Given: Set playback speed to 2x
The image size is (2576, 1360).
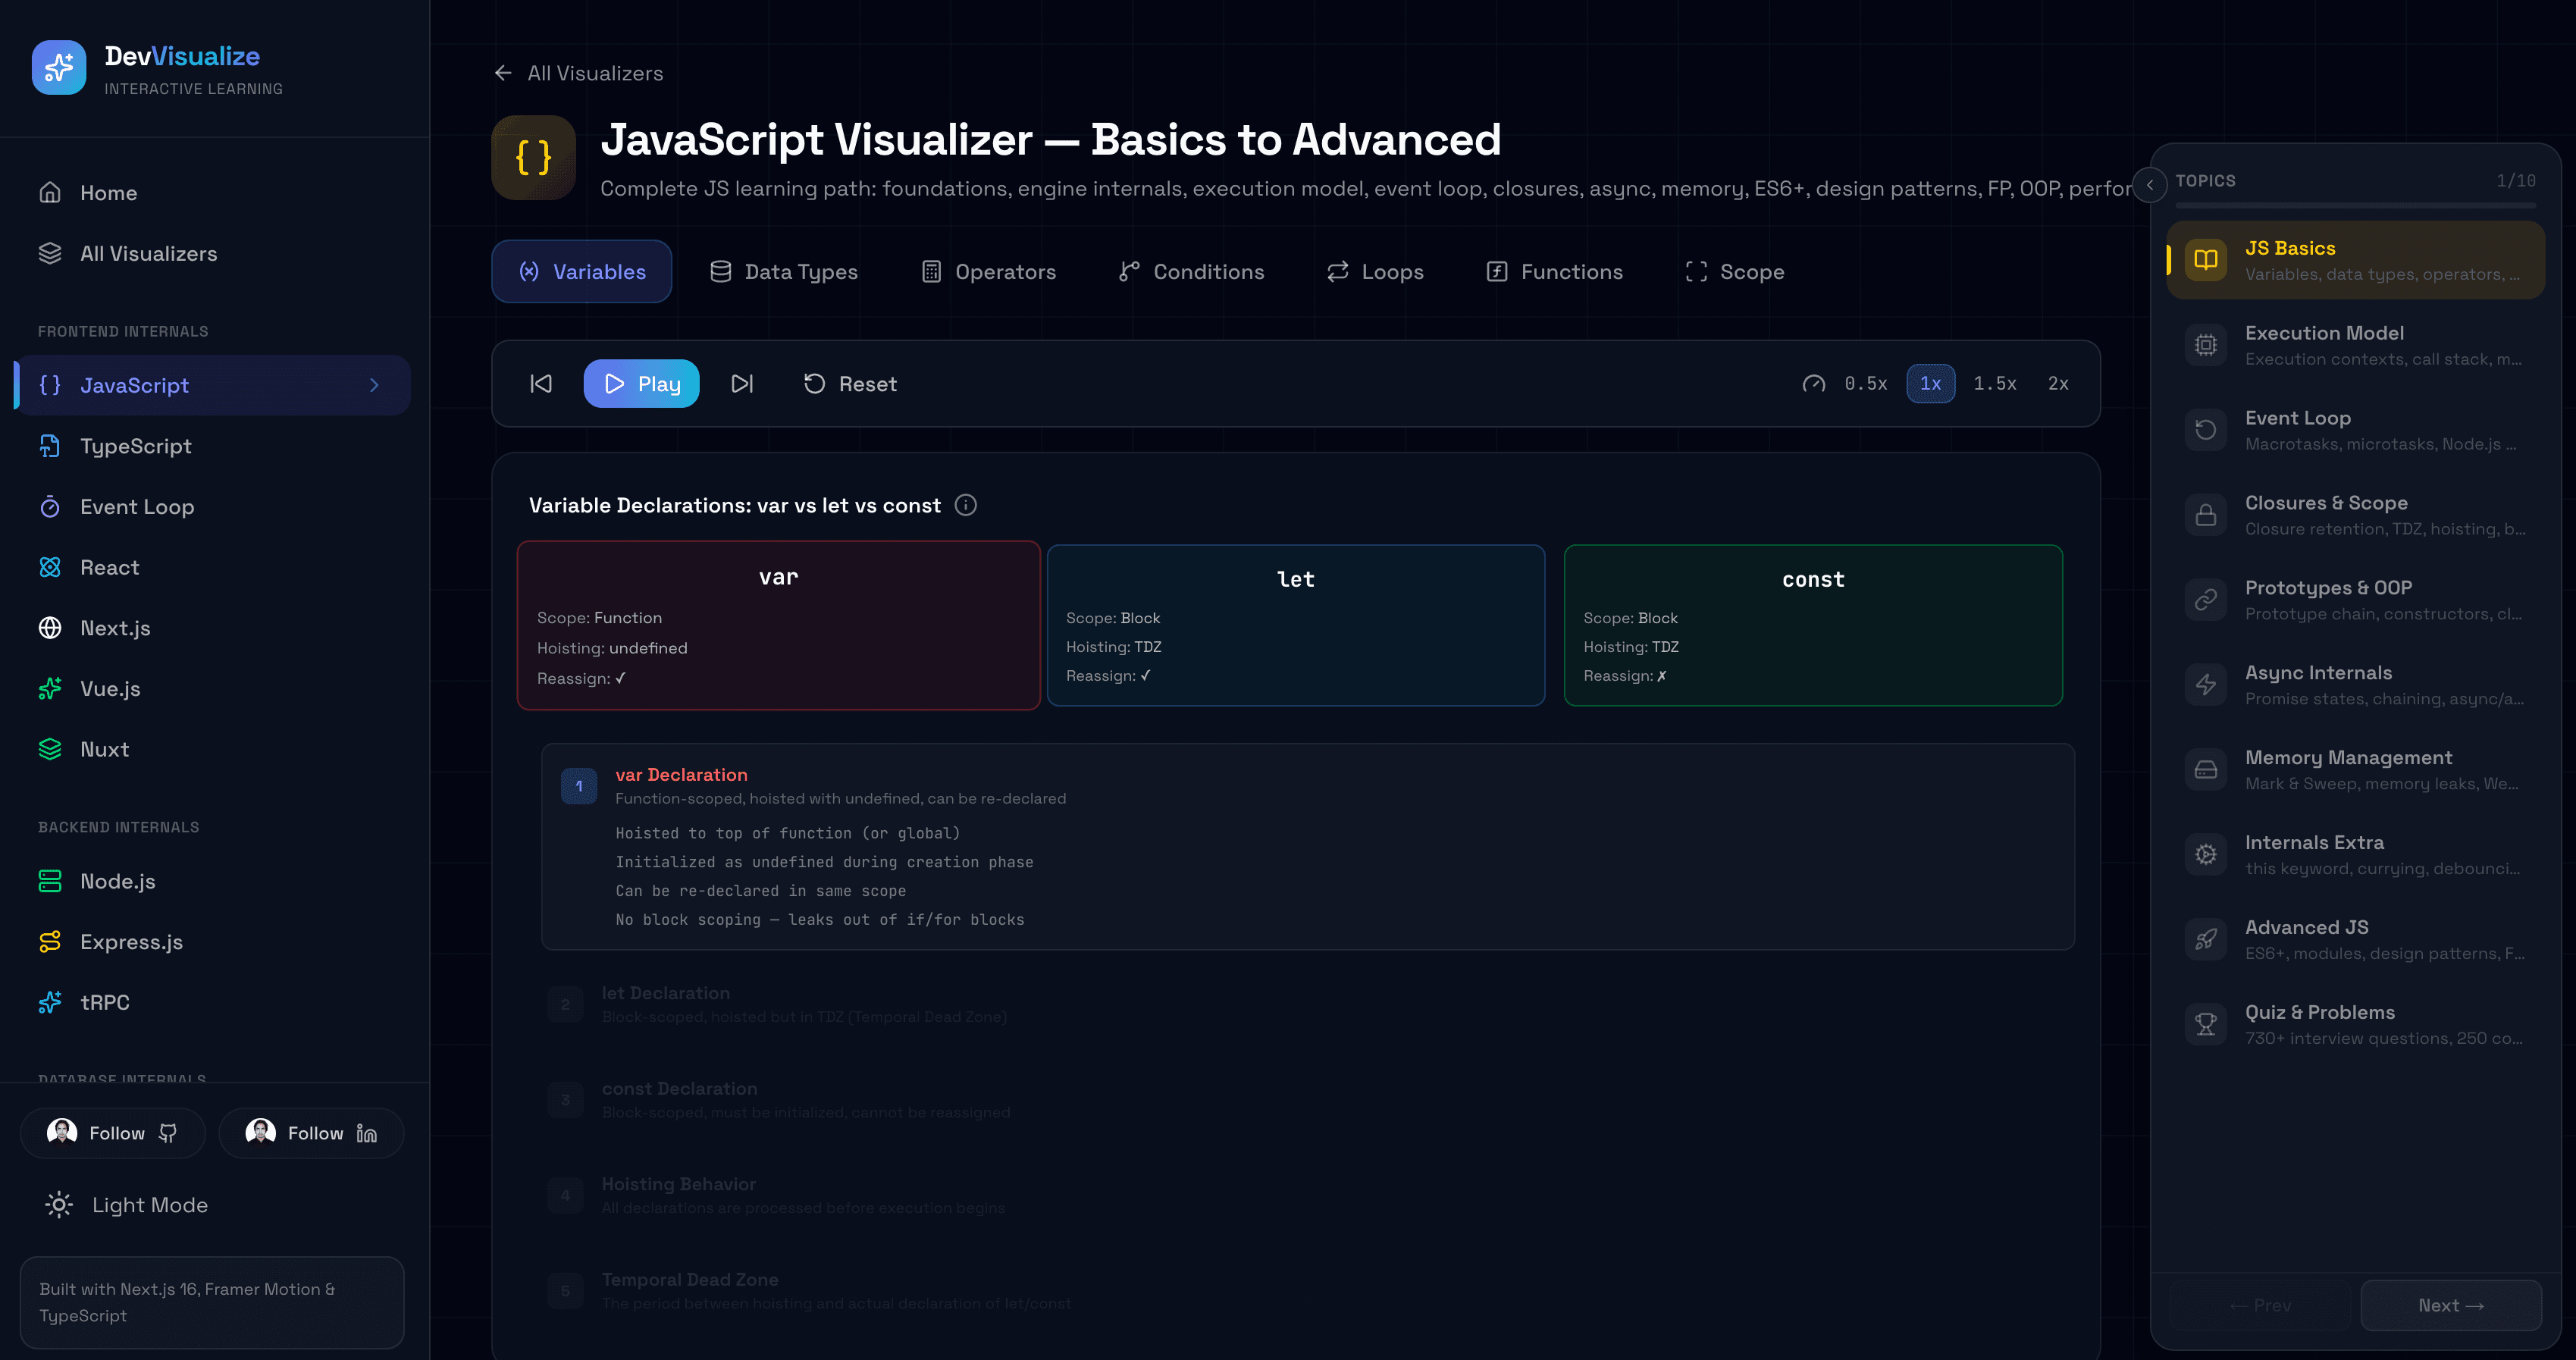Looking at the screenshot, I should tap(2058, 384).
